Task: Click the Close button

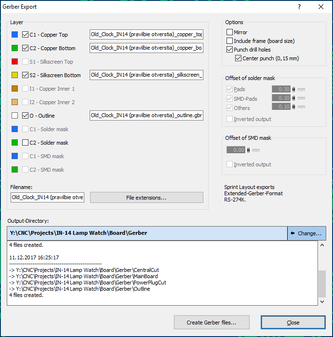Action: [293, 323]
